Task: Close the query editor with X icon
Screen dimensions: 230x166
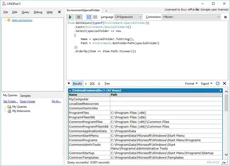Action: pos(225,17)
